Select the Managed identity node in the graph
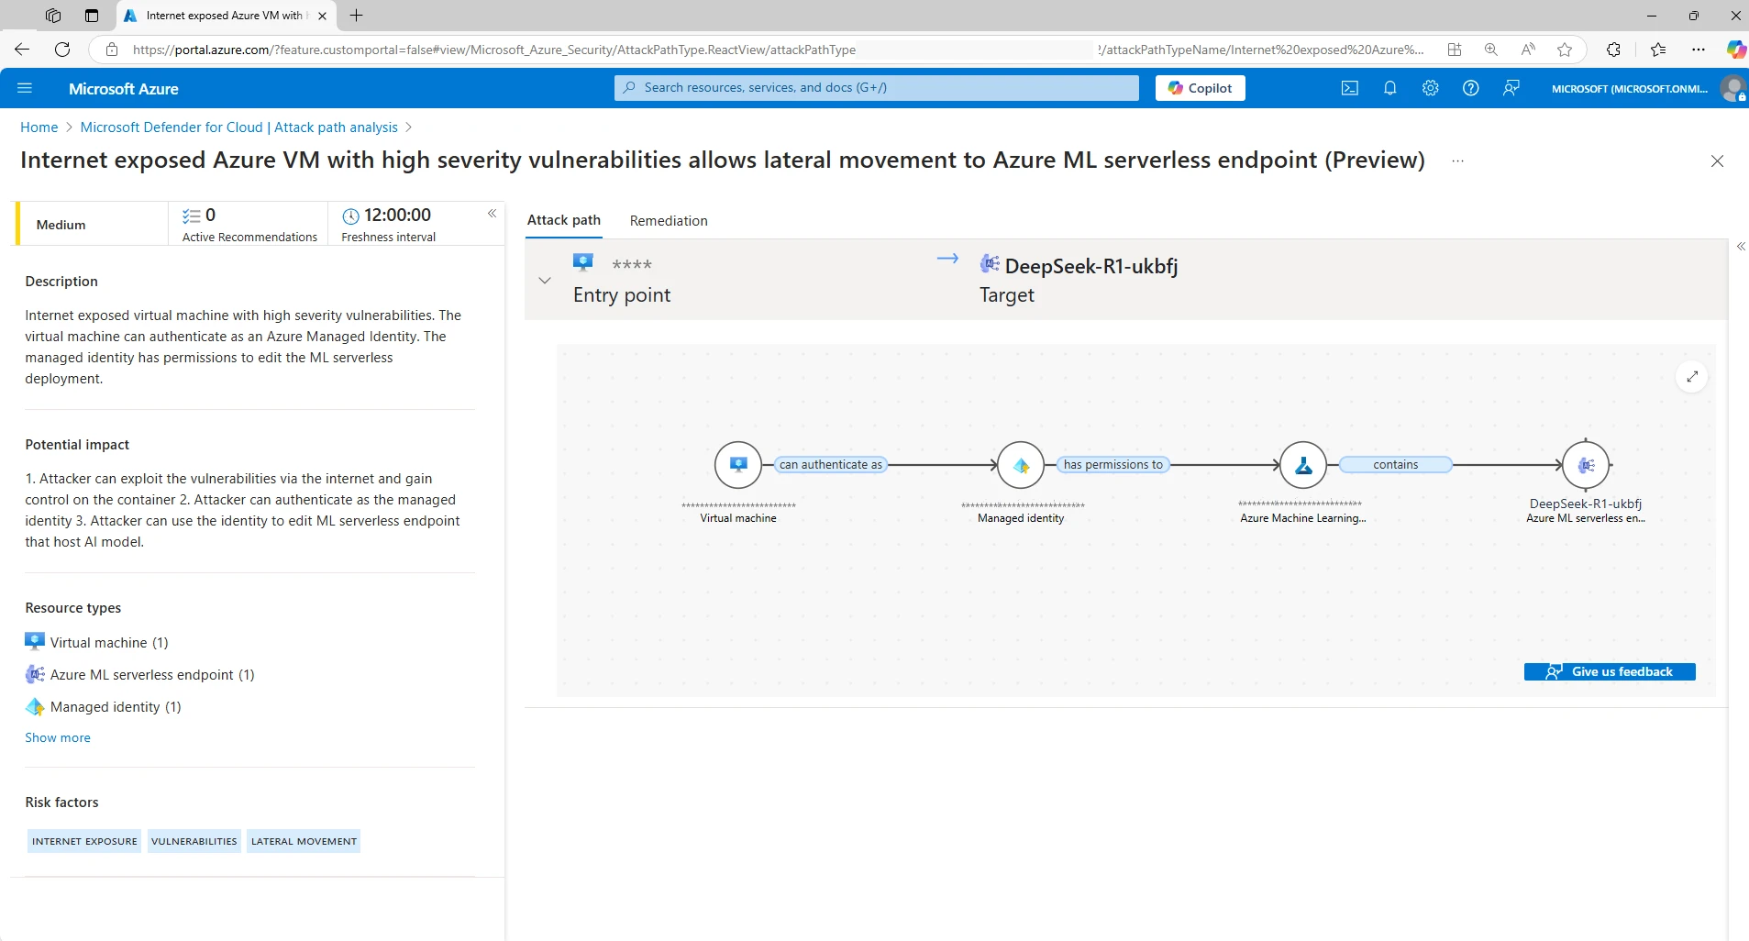The width and height of the screenshot is (1749, 941). (1021, 464)
